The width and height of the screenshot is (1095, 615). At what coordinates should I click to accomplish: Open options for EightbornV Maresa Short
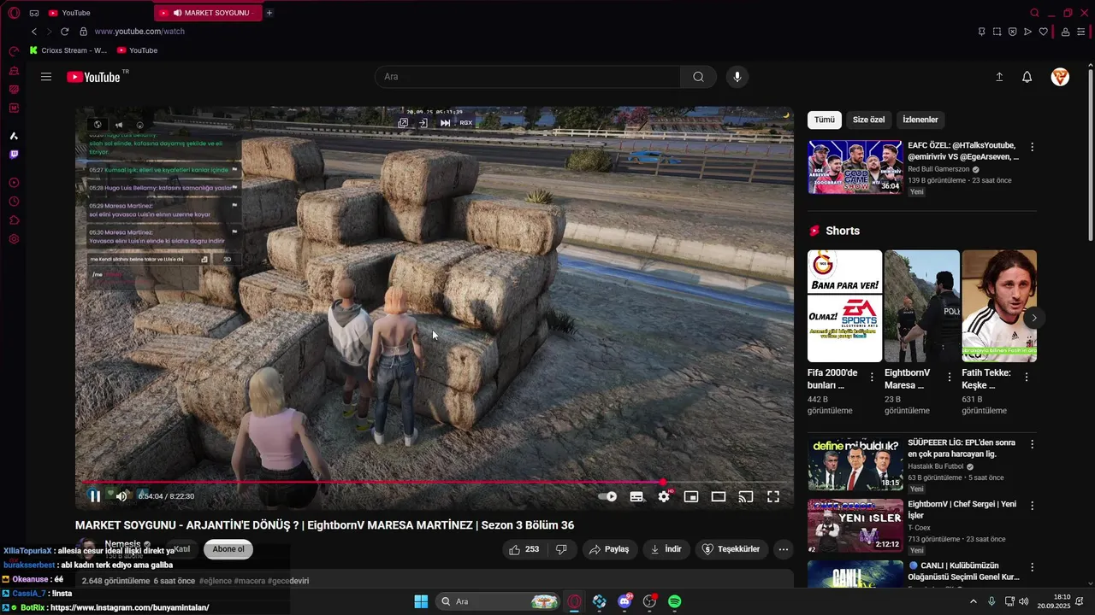tap(949, 377)
